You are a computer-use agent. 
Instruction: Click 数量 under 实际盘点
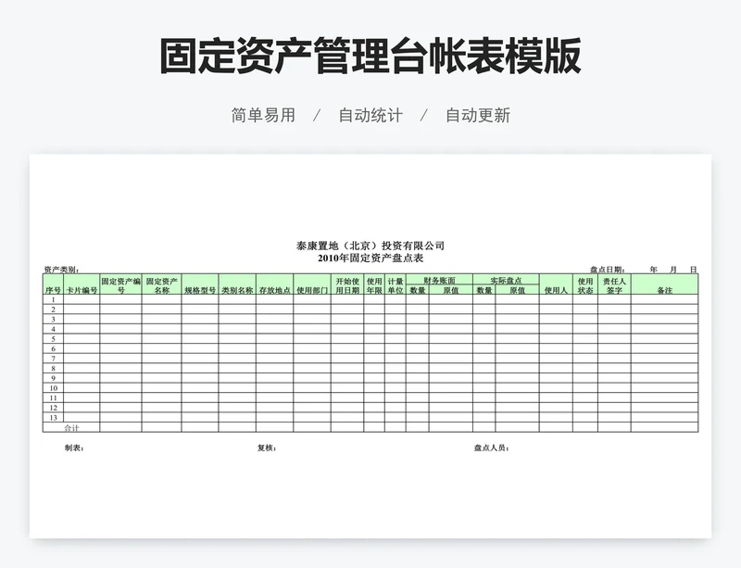[484, 290]
